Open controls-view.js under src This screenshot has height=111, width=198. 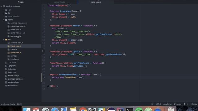point(17,43)
